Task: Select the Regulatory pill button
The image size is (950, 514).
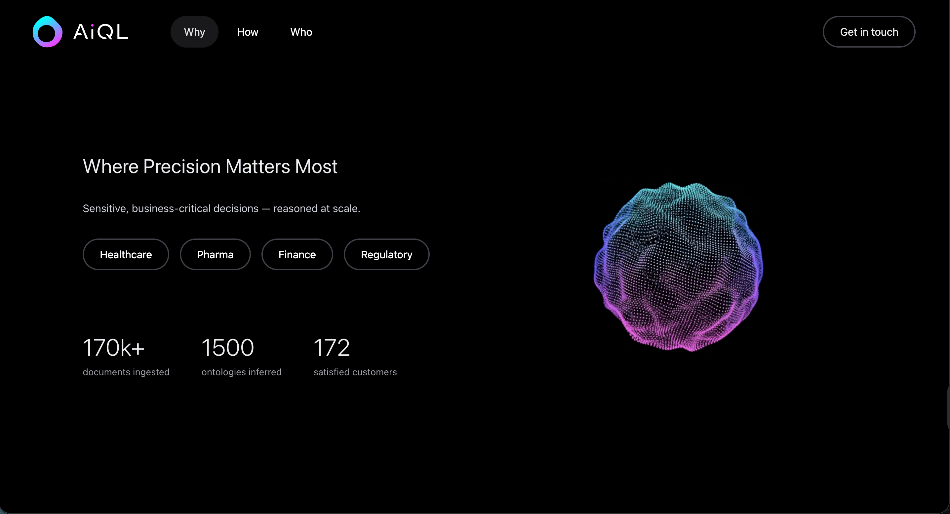Action: click(386, 255)
